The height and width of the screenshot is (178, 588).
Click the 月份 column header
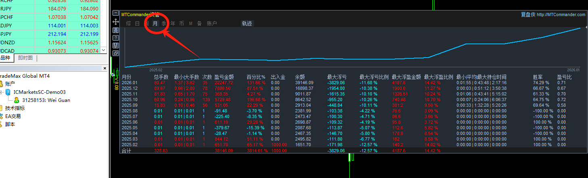pos(127,77)
